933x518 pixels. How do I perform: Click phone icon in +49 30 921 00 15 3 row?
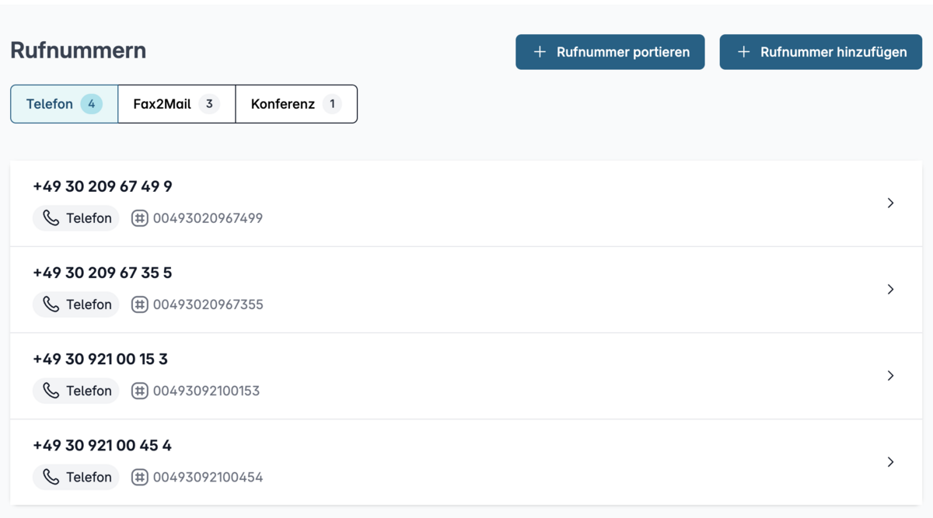(x=51, y=391)
